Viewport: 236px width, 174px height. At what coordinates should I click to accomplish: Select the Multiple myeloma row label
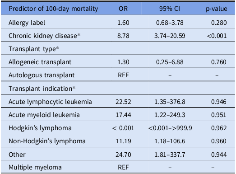pos(35,167)
